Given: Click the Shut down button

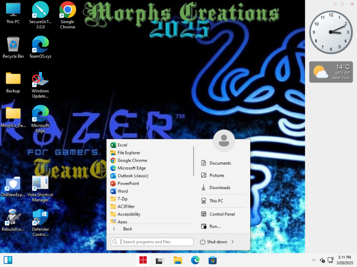Looking at the screenshot, I should (x=214, y=242).
